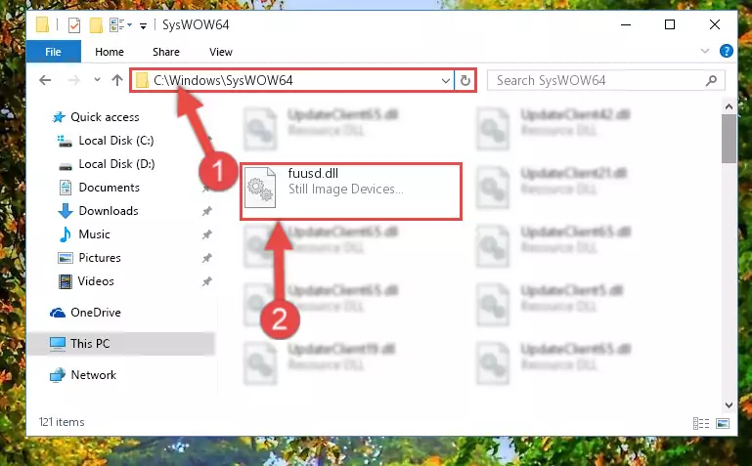
Task: Click the Local Disk (D:) drive icon
Action: 66,166
